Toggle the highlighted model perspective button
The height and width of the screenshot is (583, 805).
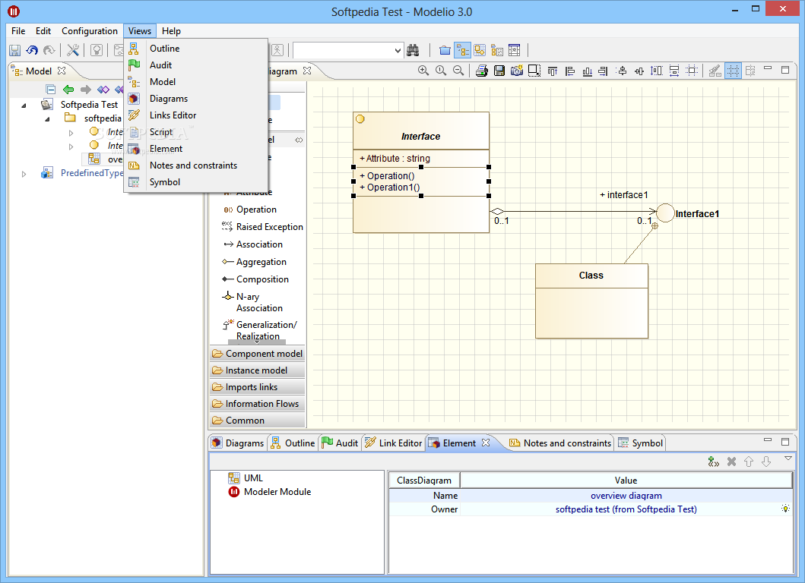point(463,50)
